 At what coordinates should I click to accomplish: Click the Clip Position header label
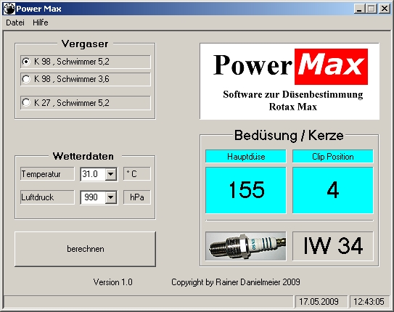333,157
